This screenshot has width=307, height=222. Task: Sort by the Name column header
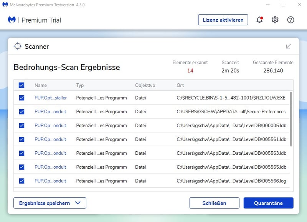[41, 85]
